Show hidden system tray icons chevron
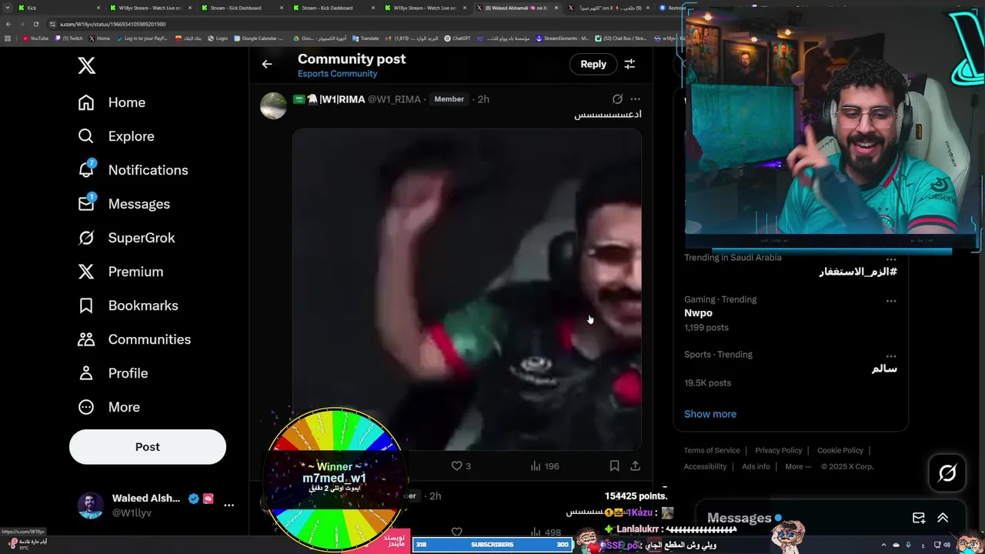 pos(883,545)
